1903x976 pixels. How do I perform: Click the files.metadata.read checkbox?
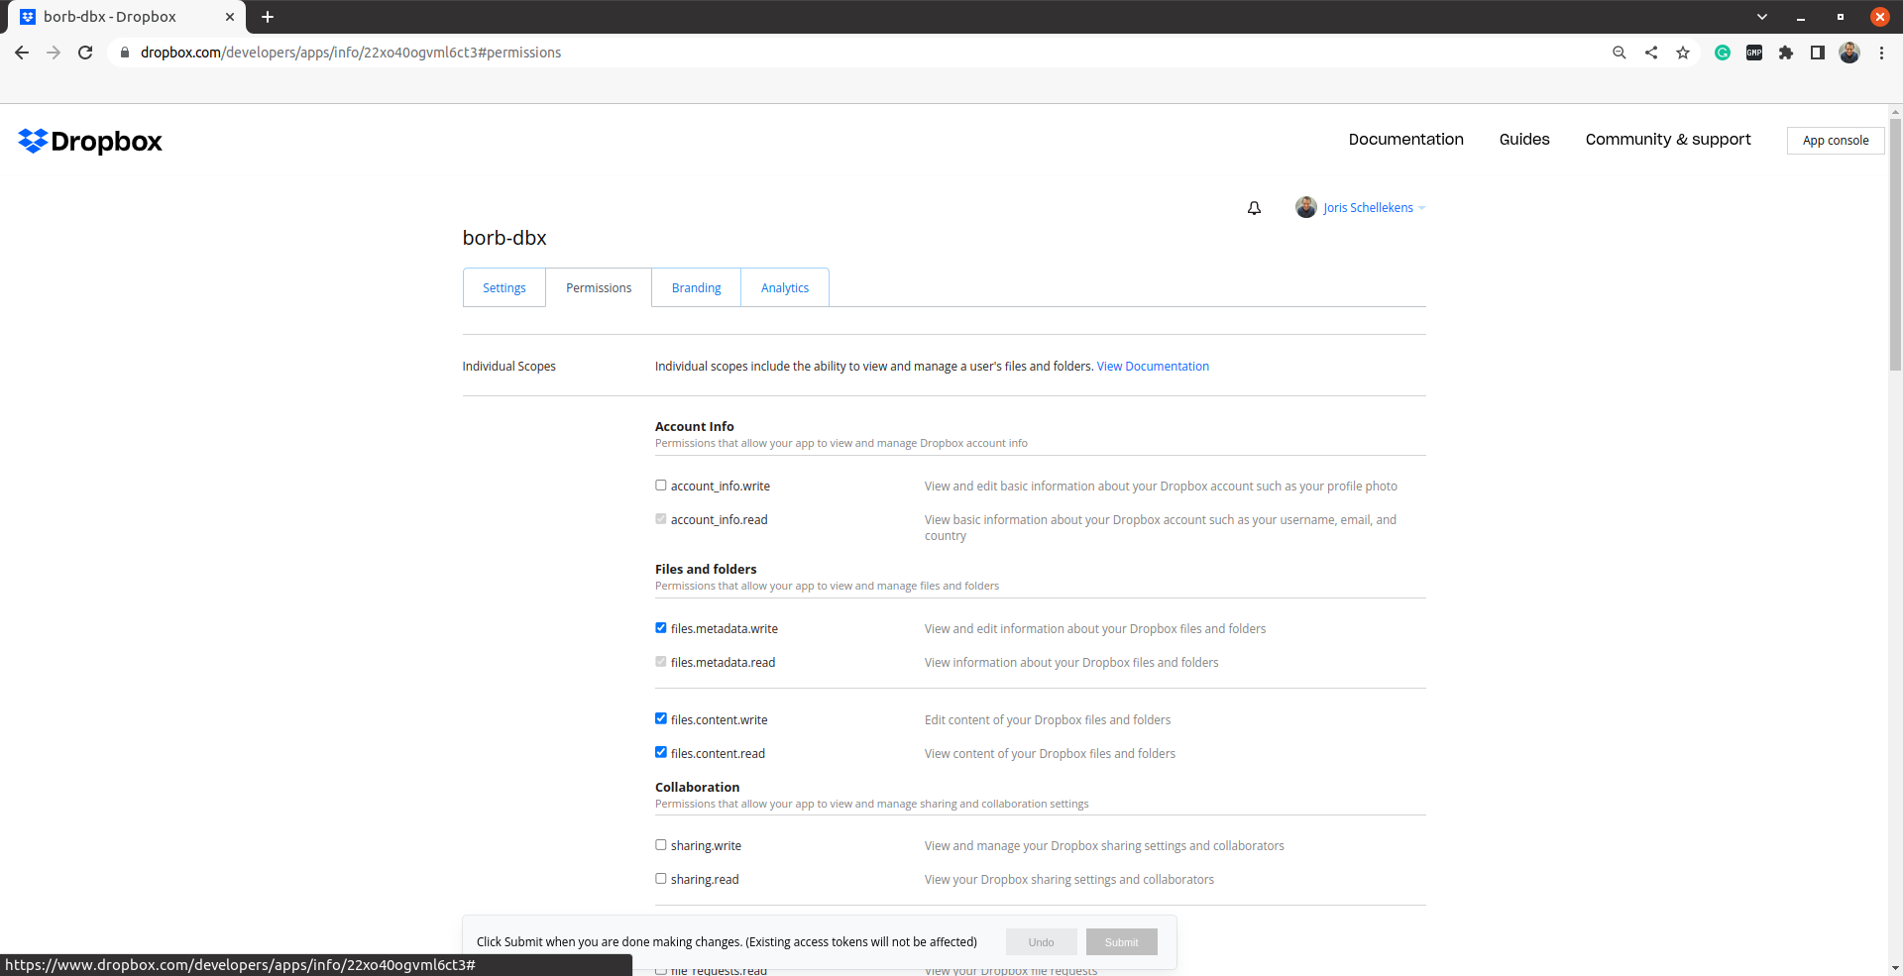point(661,662)
